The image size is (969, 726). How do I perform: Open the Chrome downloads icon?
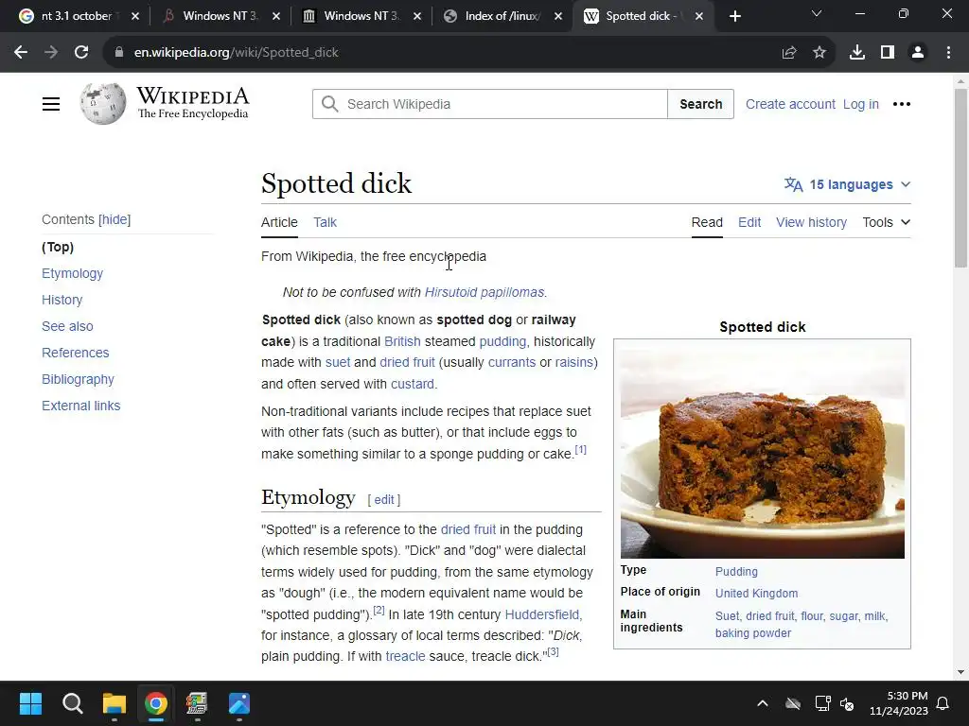[857, 53]
